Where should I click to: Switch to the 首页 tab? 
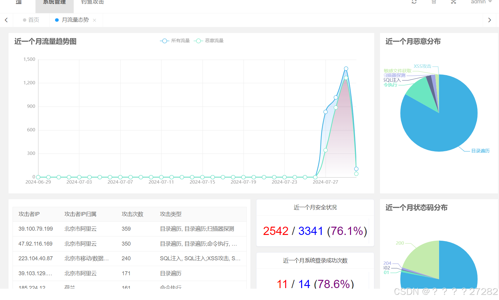click(x=31, y=20)
